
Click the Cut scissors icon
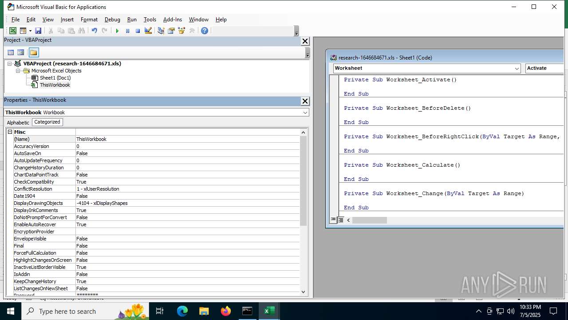tap(51, 31)
